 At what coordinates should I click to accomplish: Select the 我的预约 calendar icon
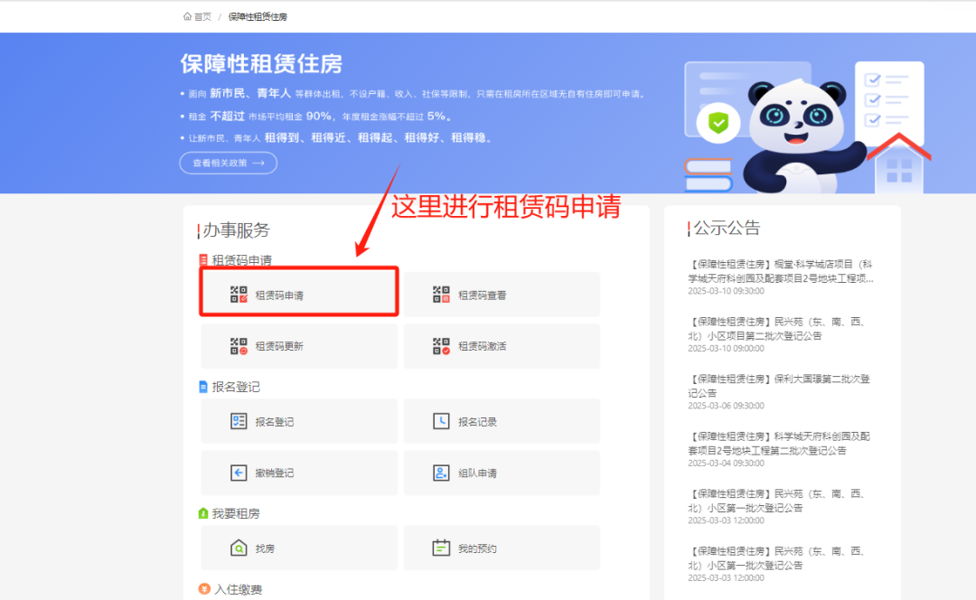pos(440,548)
